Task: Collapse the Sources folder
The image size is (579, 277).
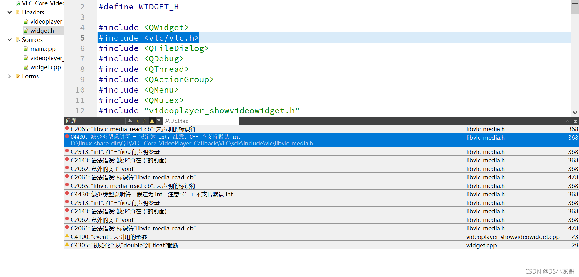Action: (x=9, y=40)
